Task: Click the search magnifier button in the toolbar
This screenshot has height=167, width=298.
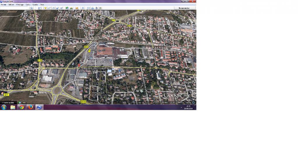Action: (x=31, y=8)
